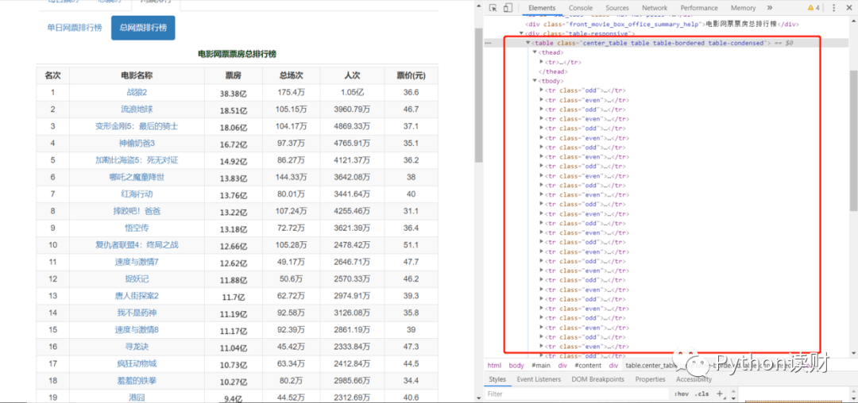Toggle the :hov element state button
This screenshot has width=858, height=403.
(682, 393)
